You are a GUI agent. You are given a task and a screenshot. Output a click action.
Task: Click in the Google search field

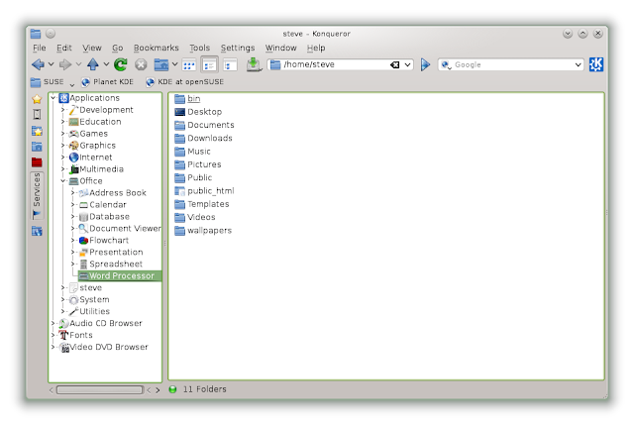click(x=511, y=64)
